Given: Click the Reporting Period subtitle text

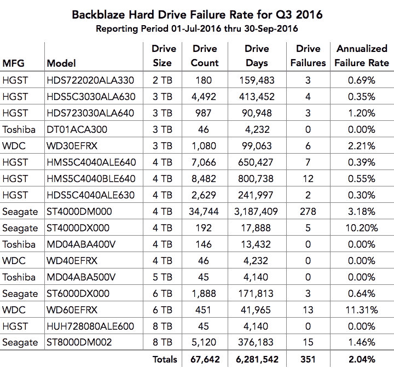Looking at the screenshot, I should point(197,28).
